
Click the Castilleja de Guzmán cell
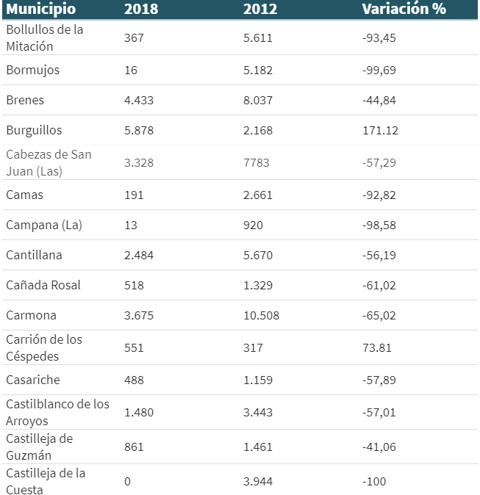pyautogui.click(x=46, y=447)
